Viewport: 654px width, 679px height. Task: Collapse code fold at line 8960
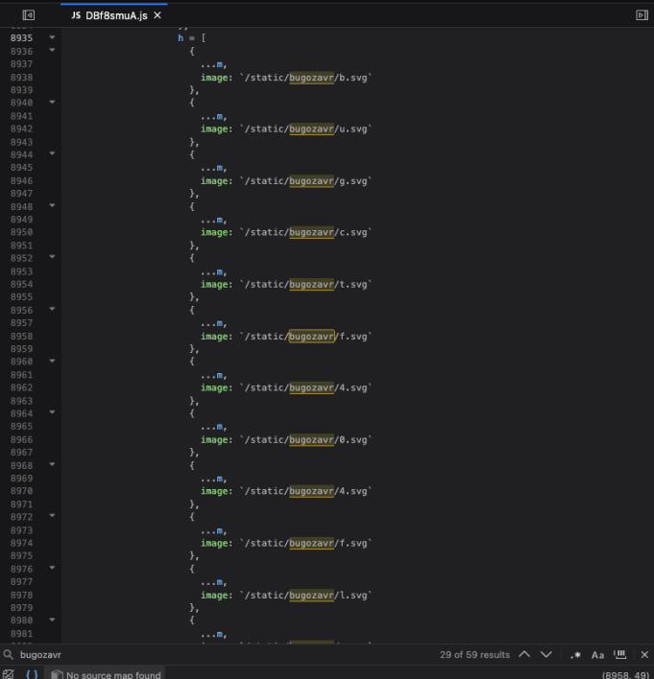click(x=52, y=361)
